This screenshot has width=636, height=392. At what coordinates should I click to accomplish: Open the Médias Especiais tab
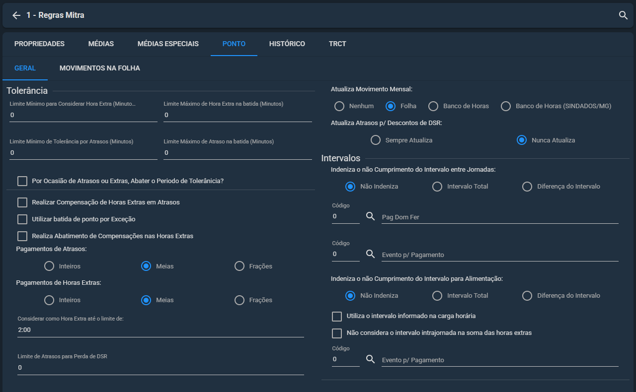168,44
